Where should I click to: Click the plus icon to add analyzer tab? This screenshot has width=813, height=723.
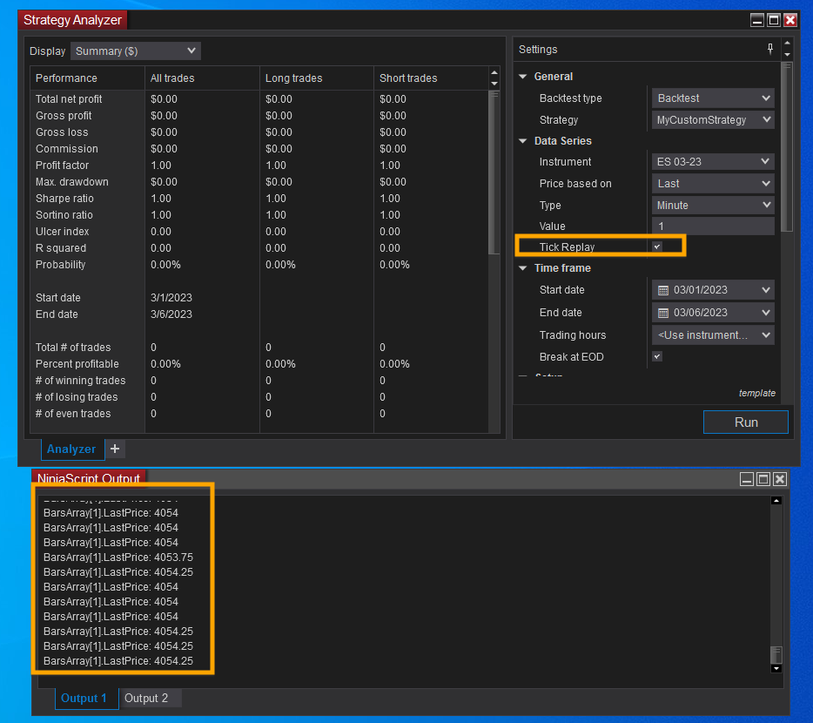116,449
